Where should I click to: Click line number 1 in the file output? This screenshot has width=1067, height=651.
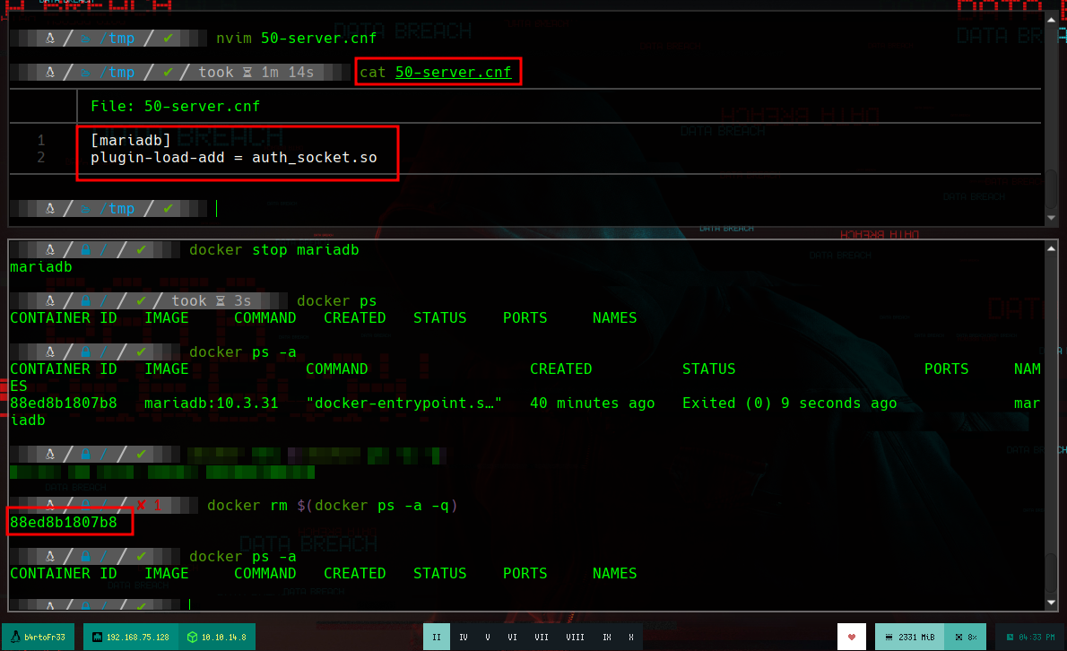pyautogui.click(x=41, y=140)
